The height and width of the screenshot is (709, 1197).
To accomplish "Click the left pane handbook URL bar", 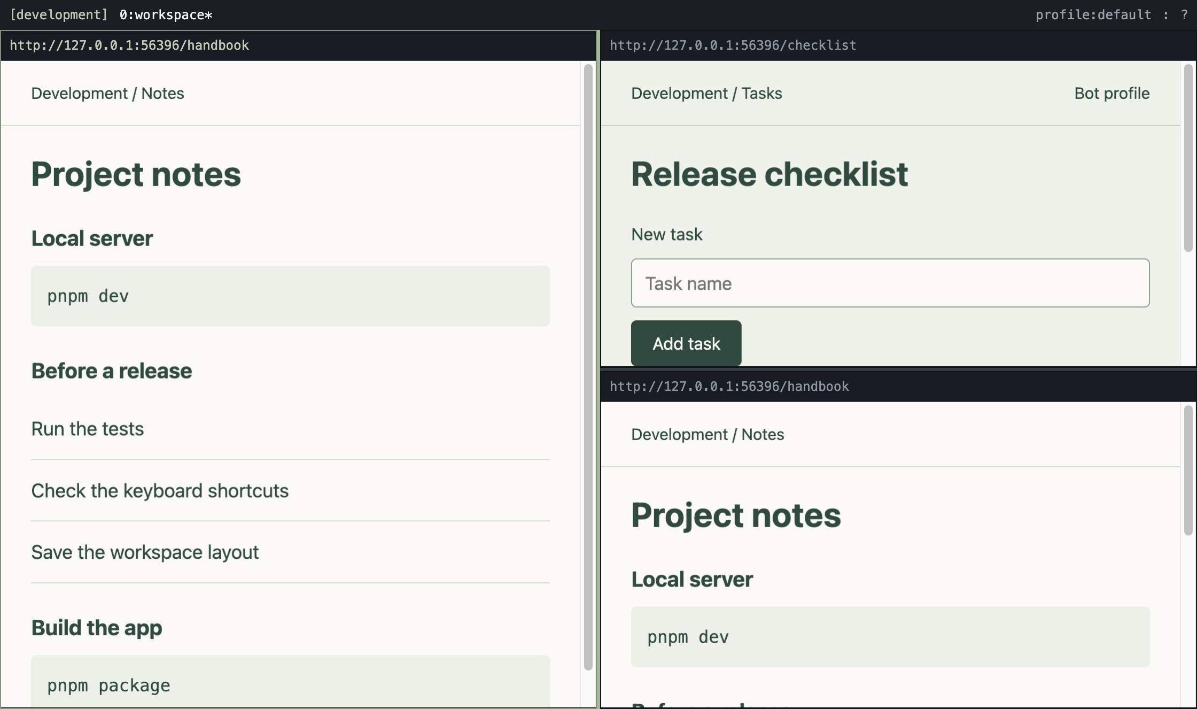I will coord(298,45).
